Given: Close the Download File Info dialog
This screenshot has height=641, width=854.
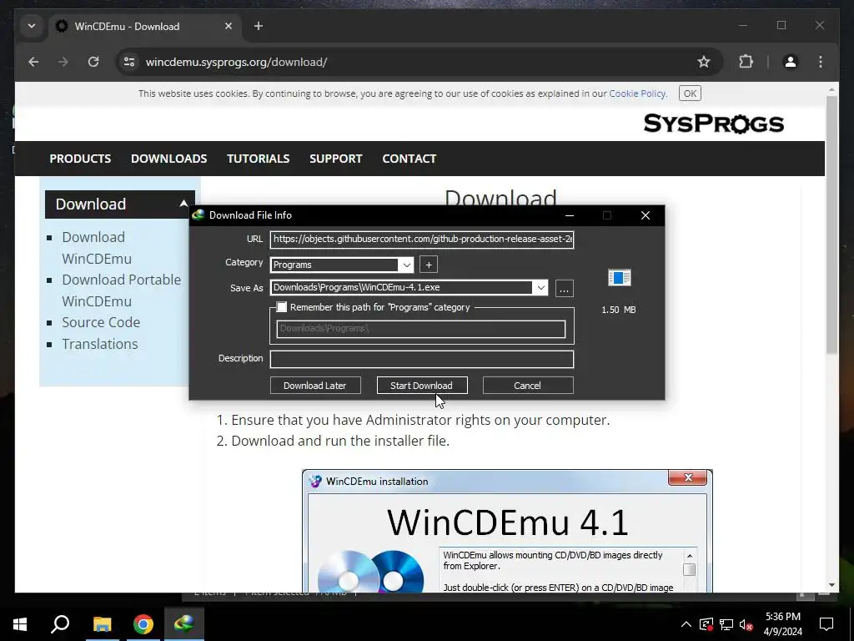Looking at the screenshot, I should tap(646, 215).
